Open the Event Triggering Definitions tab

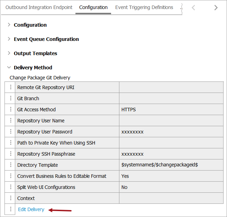pyautogui.click(x=144, y=7)
